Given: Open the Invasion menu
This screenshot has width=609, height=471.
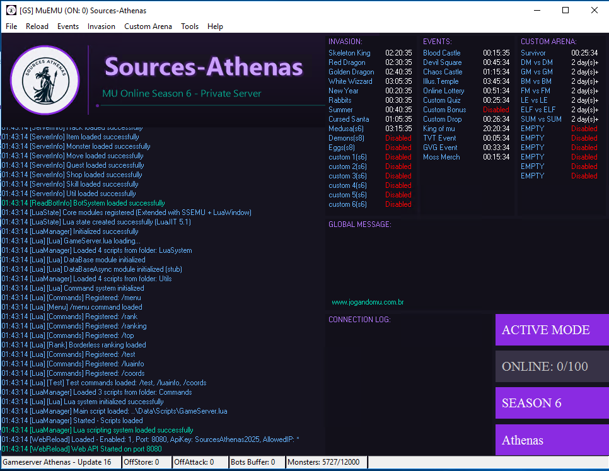Looking at the screenshot, I should (101, 26).
